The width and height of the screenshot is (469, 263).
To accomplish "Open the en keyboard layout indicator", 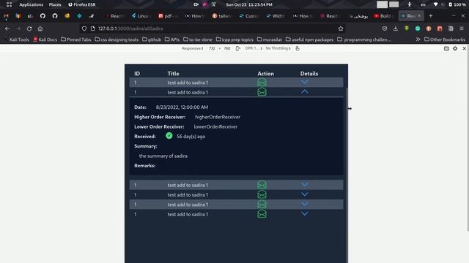I will (x=423, y=4).
